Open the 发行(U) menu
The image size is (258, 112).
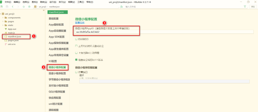[62, 2]
